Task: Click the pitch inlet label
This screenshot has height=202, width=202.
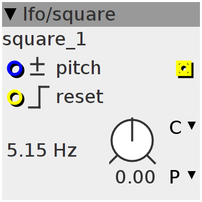Action: click(x=78, y=69)
